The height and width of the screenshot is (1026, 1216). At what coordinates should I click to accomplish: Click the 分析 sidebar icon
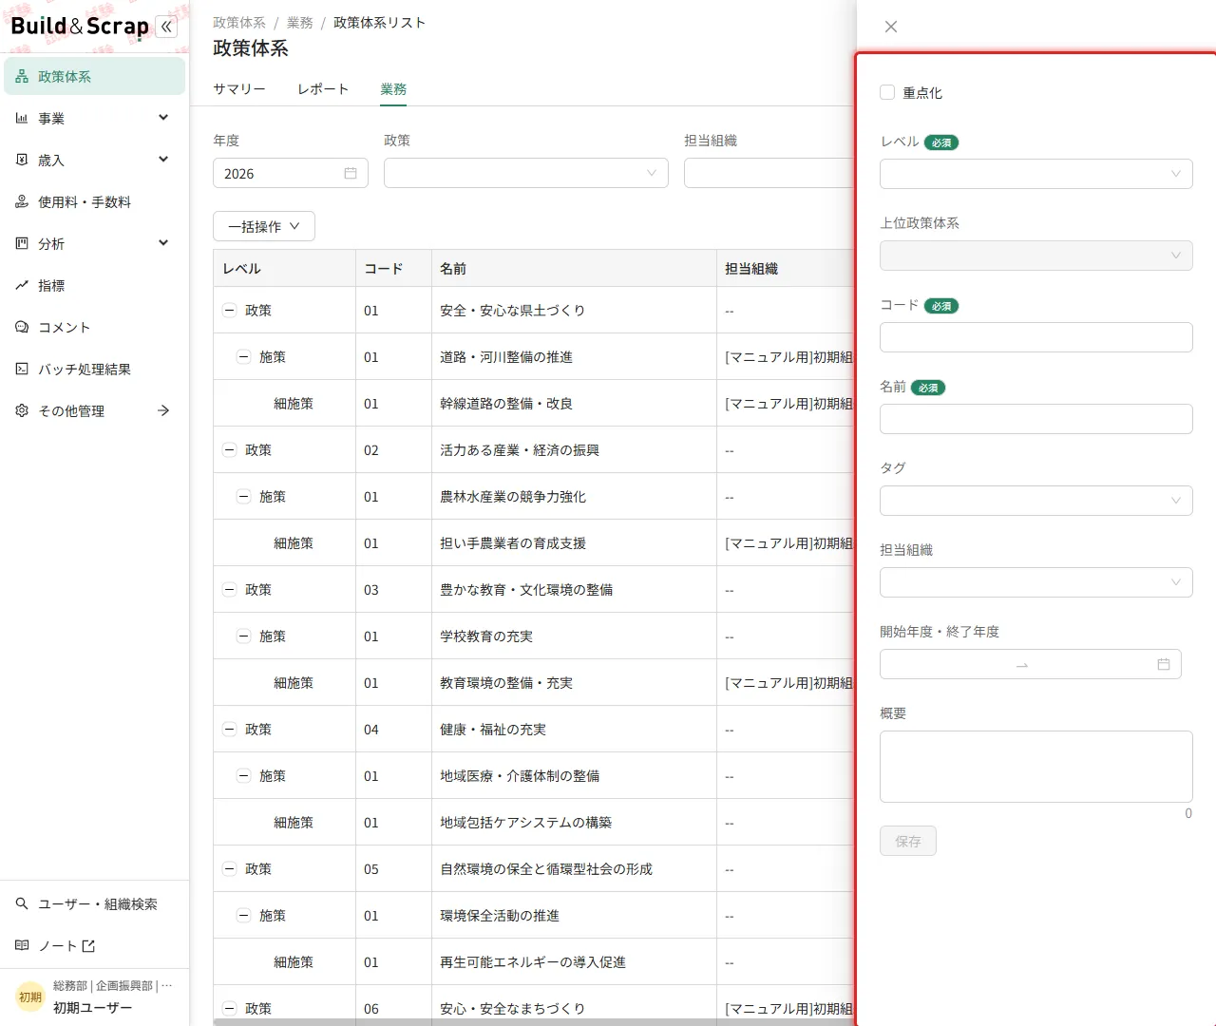pos(22,244)
